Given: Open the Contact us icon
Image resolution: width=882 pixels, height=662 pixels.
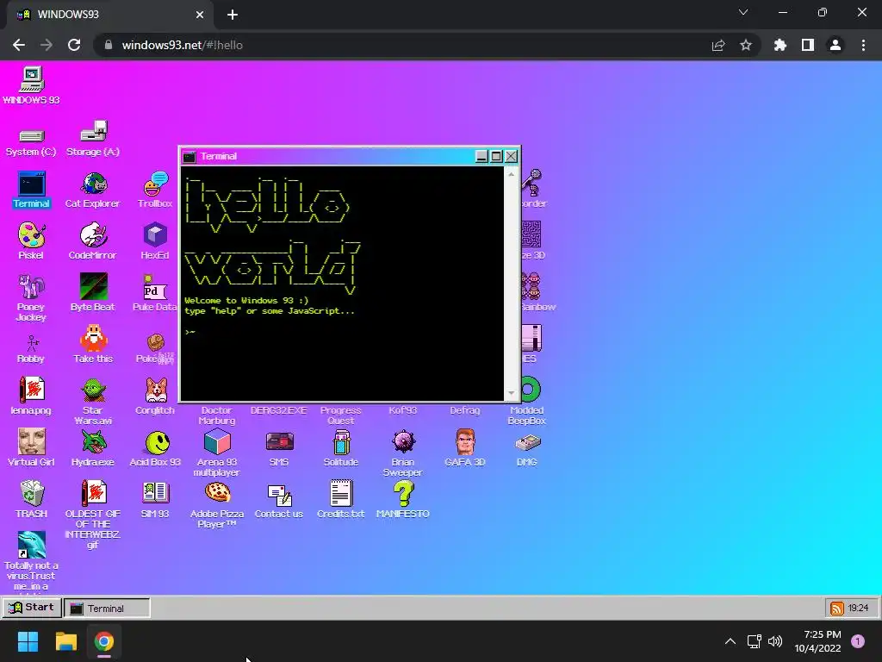Looking at the screenshot, I should pos(280,496).
